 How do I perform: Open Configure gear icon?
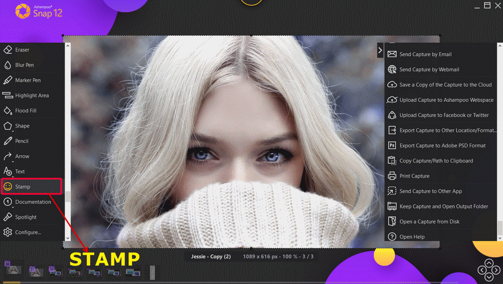click(7, 232)
